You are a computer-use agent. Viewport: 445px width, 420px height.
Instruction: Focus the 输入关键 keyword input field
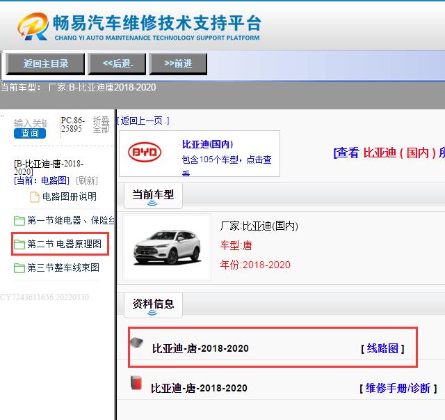point(30,123)
